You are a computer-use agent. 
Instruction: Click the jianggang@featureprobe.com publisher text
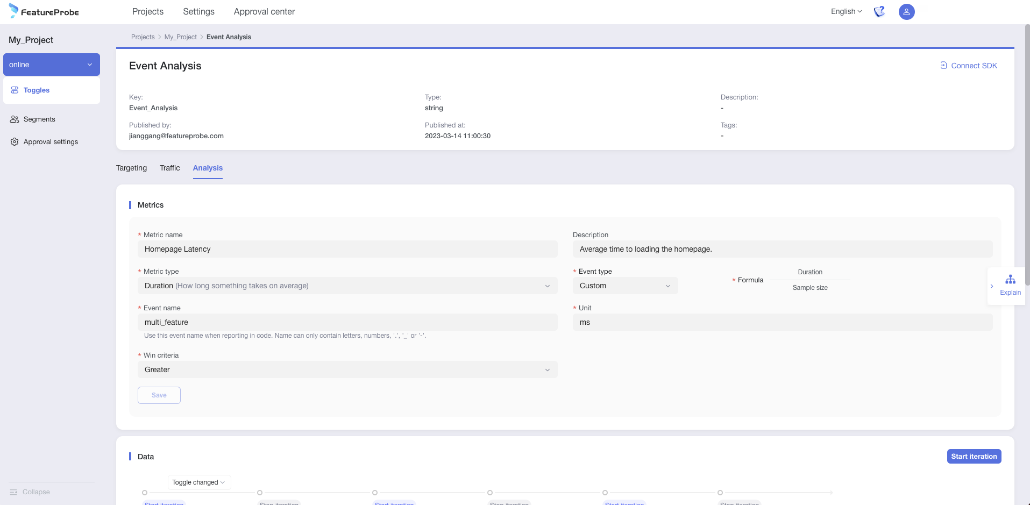point(176,136)
